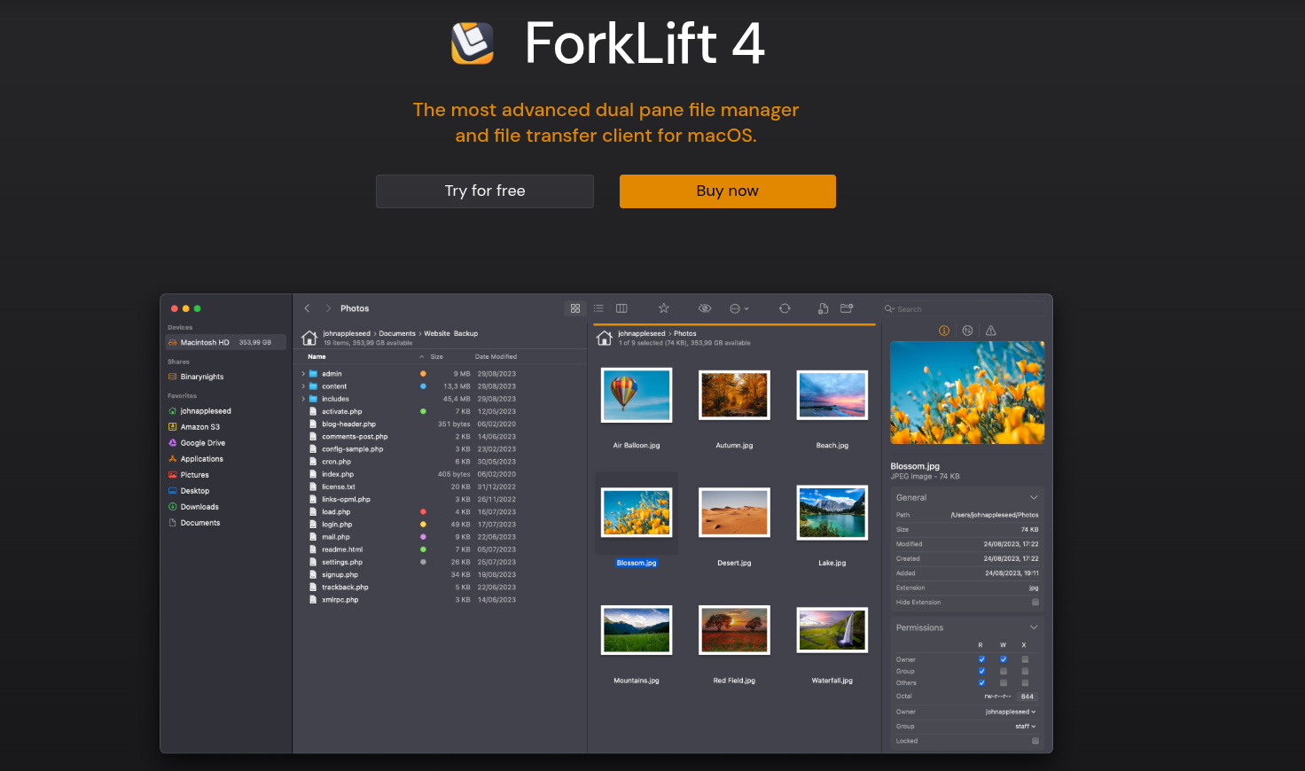Open the Google Drive favorite in sidebar
This screenshot has height=771, width=1305.
[202, 443]
